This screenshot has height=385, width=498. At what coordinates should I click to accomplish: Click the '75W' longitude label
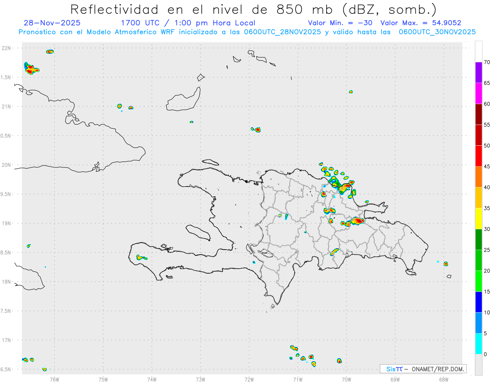click(x=103, y=379)
